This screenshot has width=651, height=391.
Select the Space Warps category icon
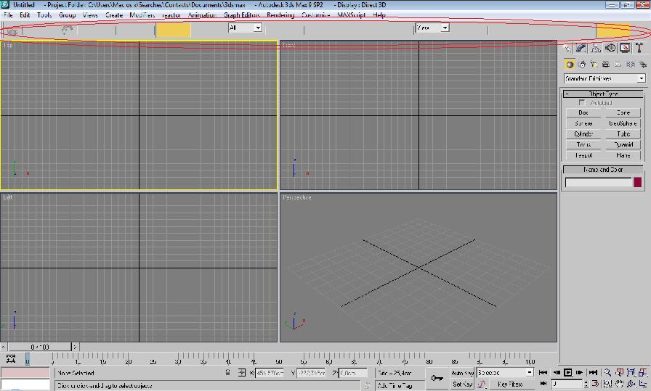pos(631,65)
